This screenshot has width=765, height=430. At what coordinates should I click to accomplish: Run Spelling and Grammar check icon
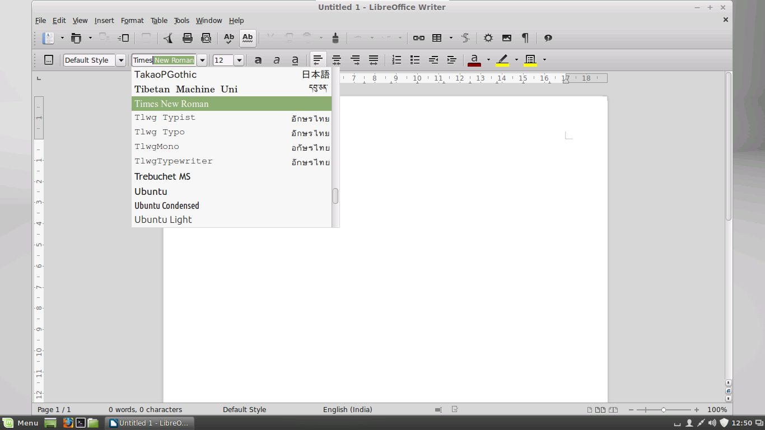pos(228,38)
